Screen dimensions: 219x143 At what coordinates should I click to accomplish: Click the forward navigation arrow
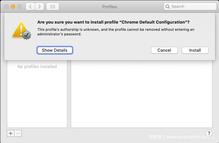pos(39,7)
